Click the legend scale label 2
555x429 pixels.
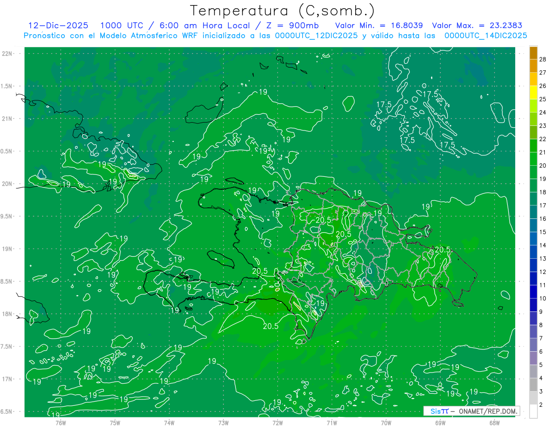[541, 405]
